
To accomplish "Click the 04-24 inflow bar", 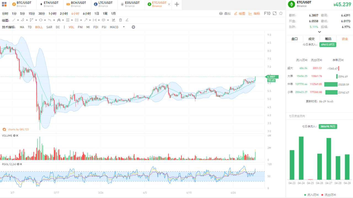I will 301,158.
